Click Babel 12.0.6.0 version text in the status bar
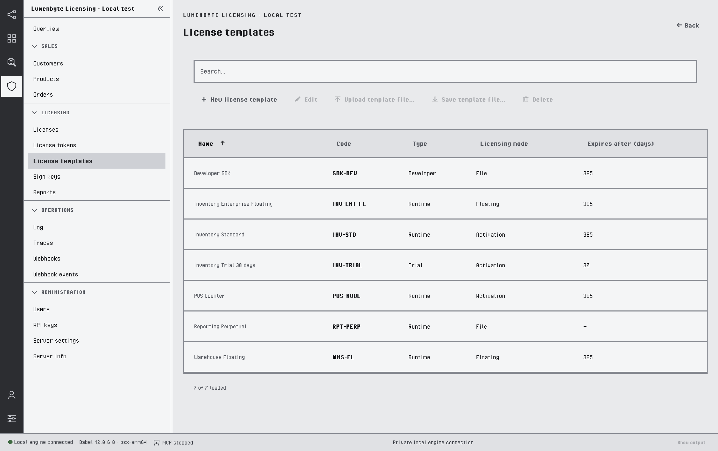The image size is (718, 451). pyautogui.click(x=113, y=442)
